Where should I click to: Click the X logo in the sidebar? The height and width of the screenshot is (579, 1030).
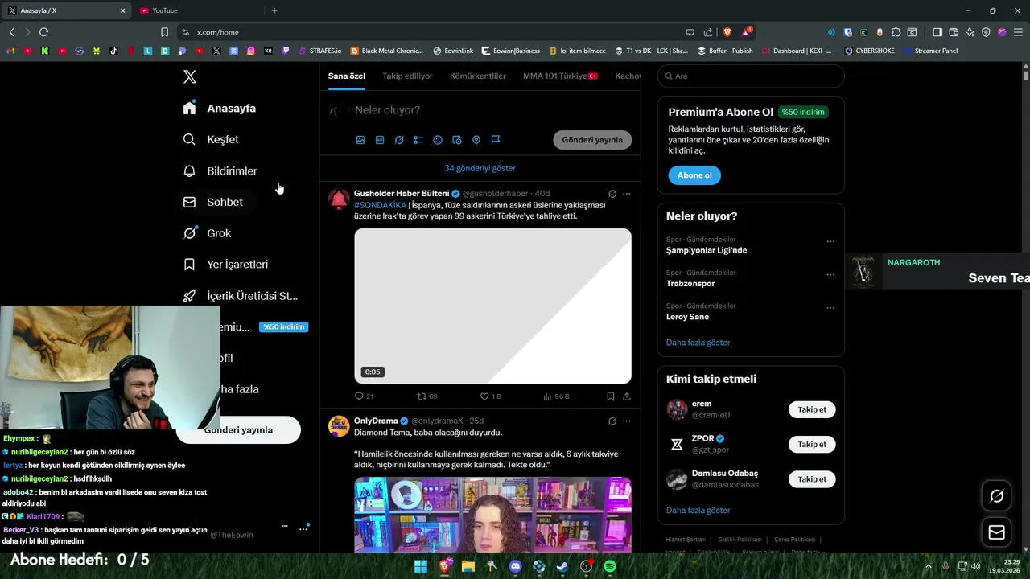(x=190, y=76)
